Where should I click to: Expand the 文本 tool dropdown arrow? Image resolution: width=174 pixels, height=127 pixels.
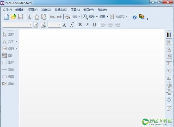pos(17,42)
